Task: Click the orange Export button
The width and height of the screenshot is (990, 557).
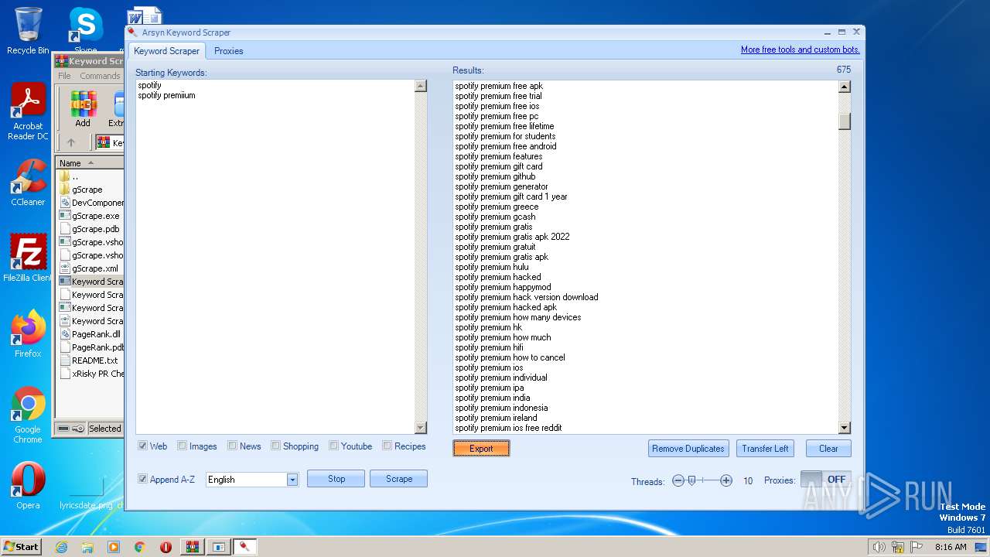Action: [x=481, y=449]
